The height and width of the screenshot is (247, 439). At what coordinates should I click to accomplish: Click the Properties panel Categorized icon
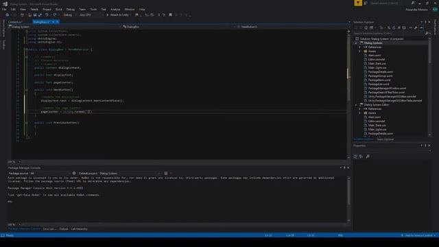coord(355,156)
